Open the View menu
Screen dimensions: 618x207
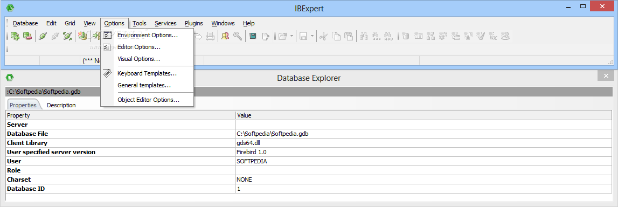point(90,23)
